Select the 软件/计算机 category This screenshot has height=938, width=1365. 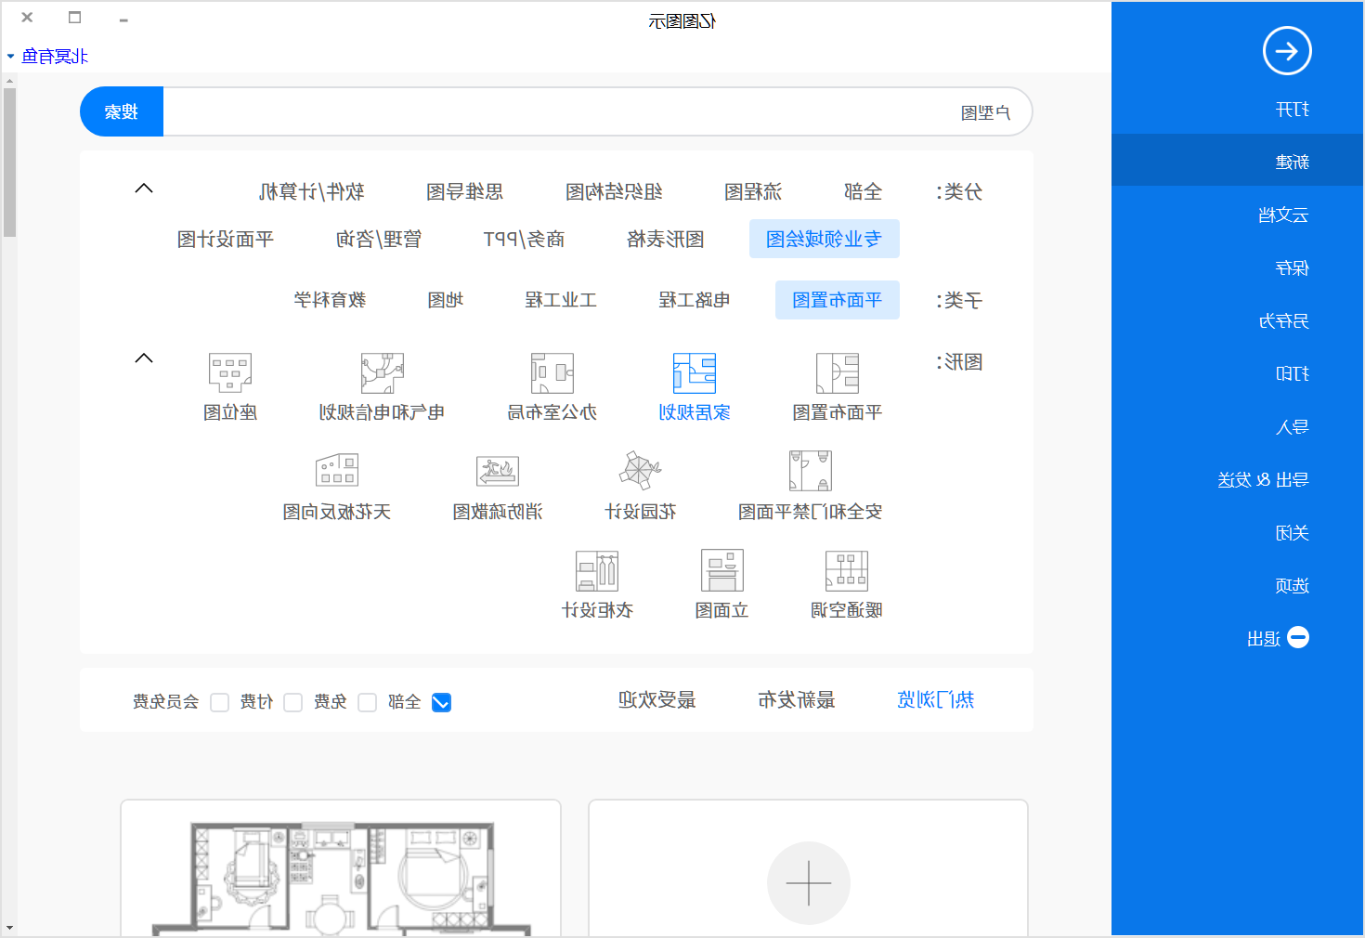point(311,191)
